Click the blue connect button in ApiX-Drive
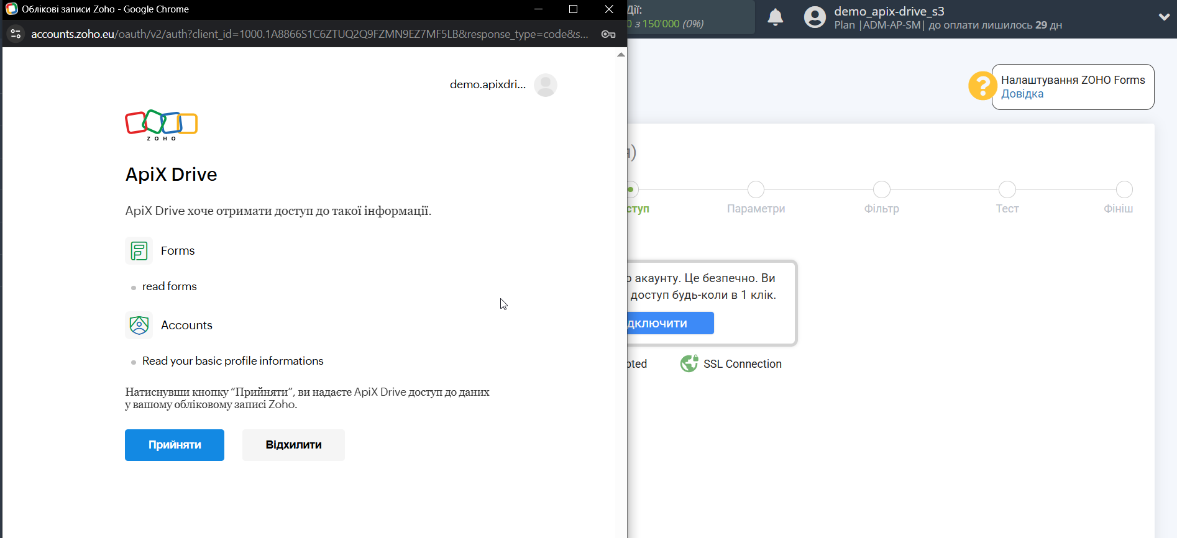The height and width of the screenshot is (538, 1177). click(671, 323)
